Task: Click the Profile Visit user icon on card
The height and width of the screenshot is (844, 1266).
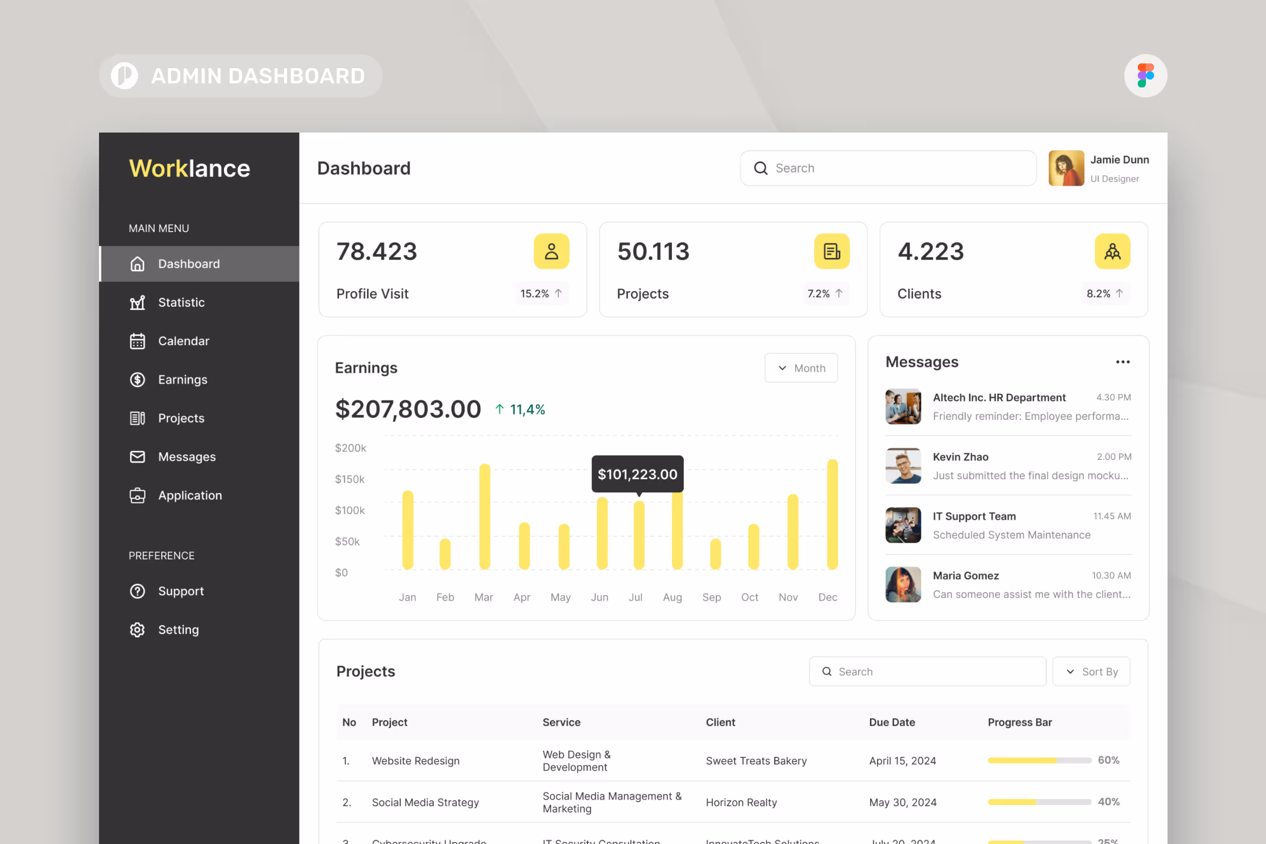Action: 551,250
